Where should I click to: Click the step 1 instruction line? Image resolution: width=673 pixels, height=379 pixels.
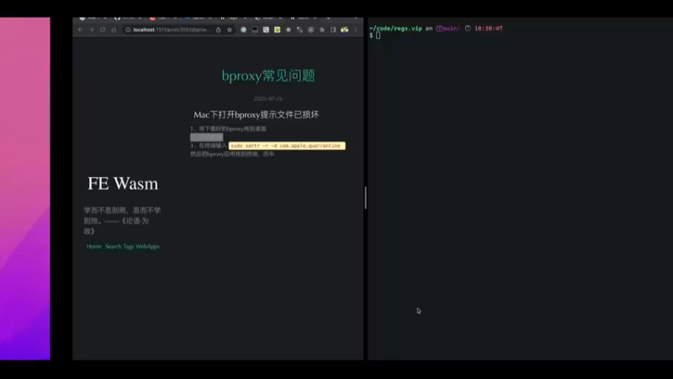tap(228, 129)
